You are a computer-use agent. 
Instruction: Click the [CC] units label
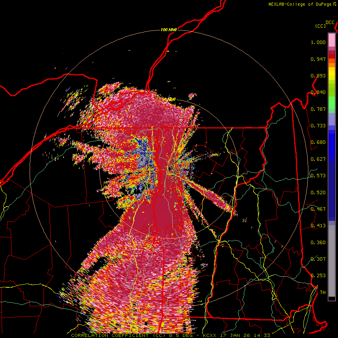tap(320, 26)
